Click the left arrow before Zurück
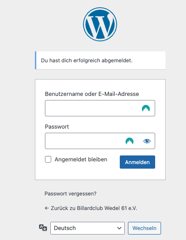The image size is (186, 240). pos(47,208)
